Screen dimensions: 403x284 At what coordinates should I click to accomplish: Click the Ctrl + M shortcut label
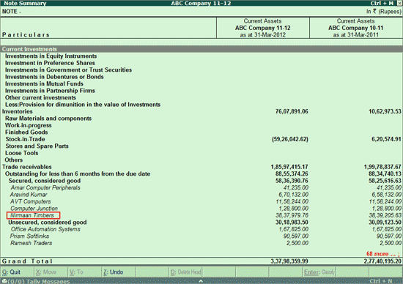[x=382, y=3]
